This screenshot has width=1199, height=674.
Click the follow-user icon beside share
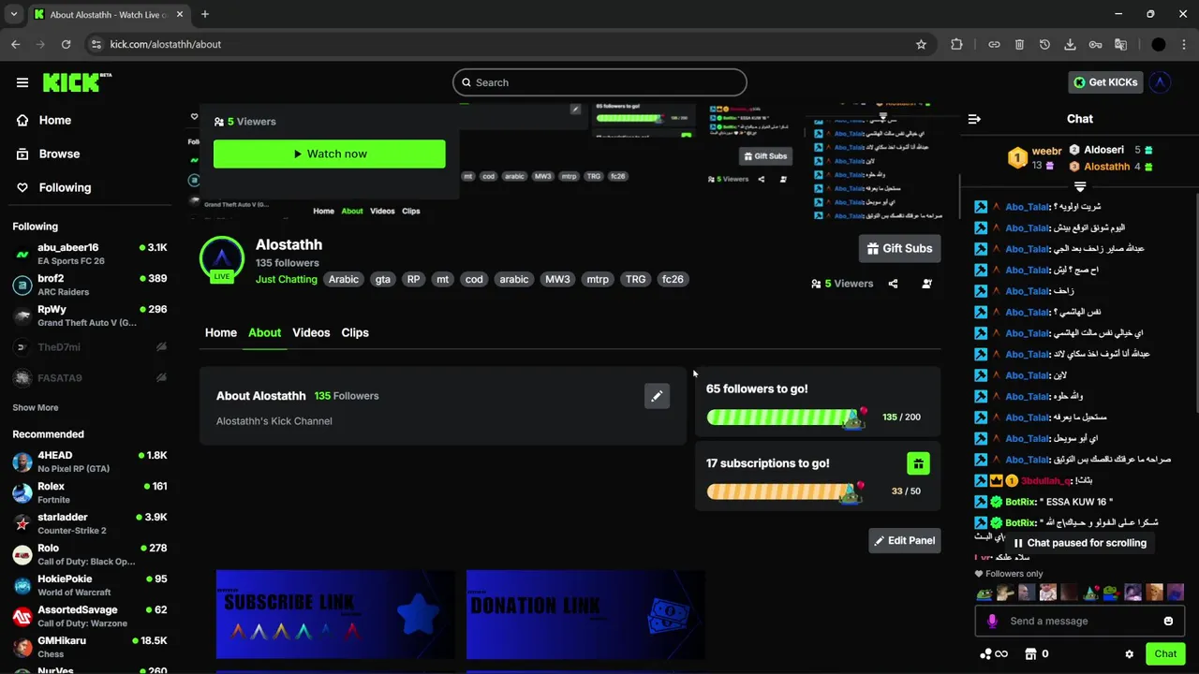click(x=926, y=284)
